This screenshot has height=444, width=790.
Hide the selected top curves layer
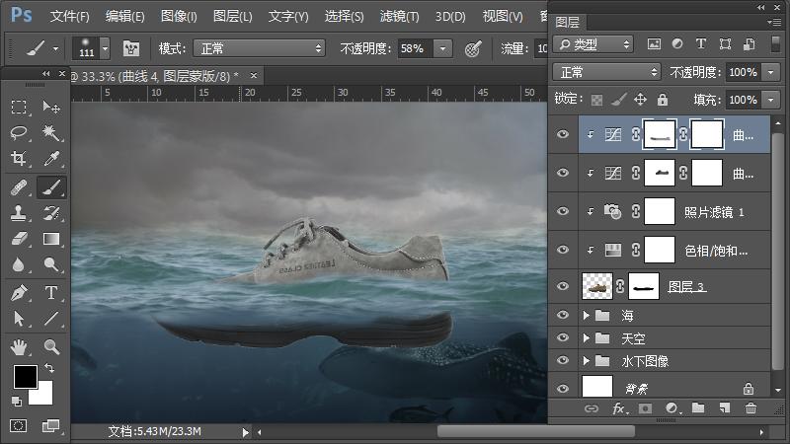click(563, 134)
